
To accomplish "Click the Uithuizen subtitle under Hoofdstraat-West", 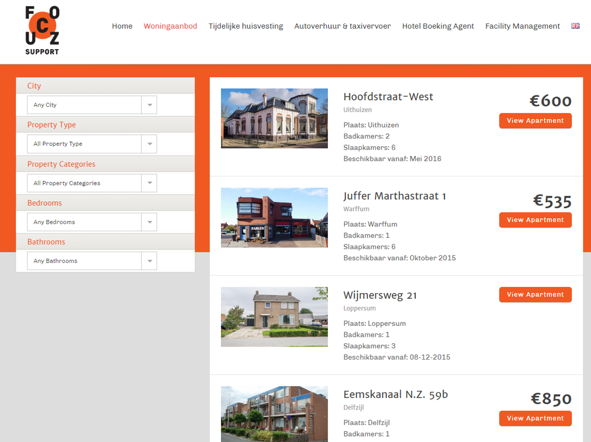I will tap(357, 110).
